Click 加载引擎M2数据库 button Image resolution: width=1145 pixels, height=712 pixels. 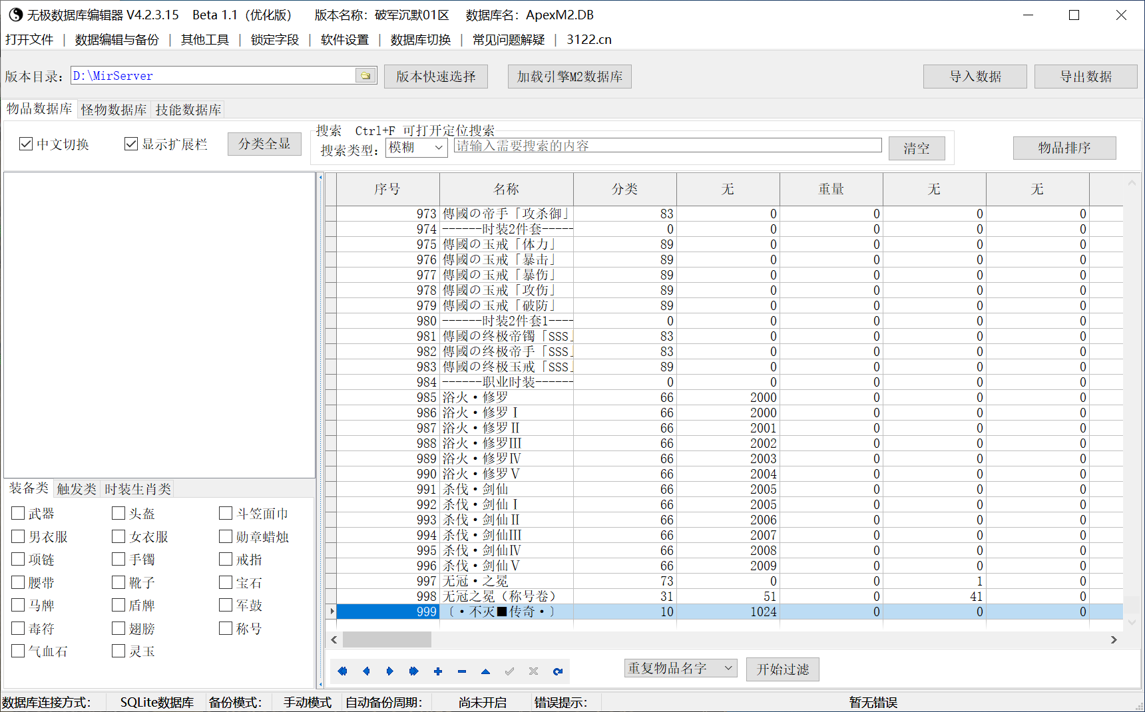pos(570,77)
